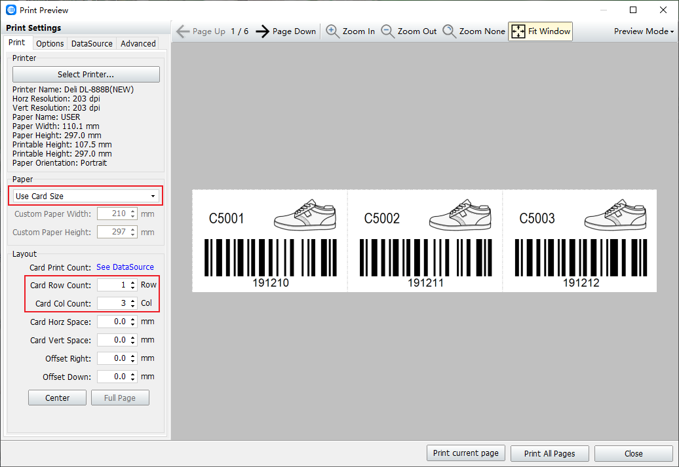Viewport: 679px width, 467px height.
Task: Click the Offset Right field
Action: pyautogui.click(x=113, y=358)
